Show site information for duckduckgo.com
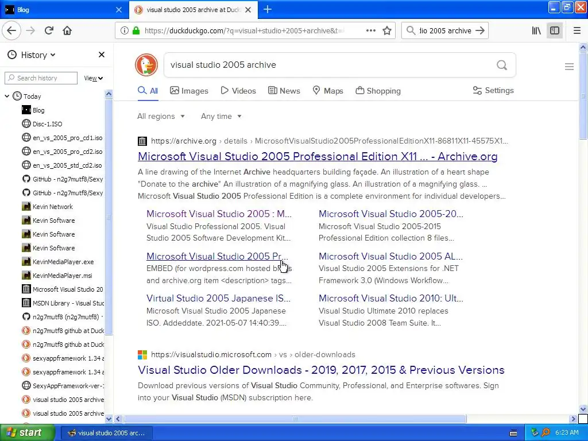 (x=124, y=30)
